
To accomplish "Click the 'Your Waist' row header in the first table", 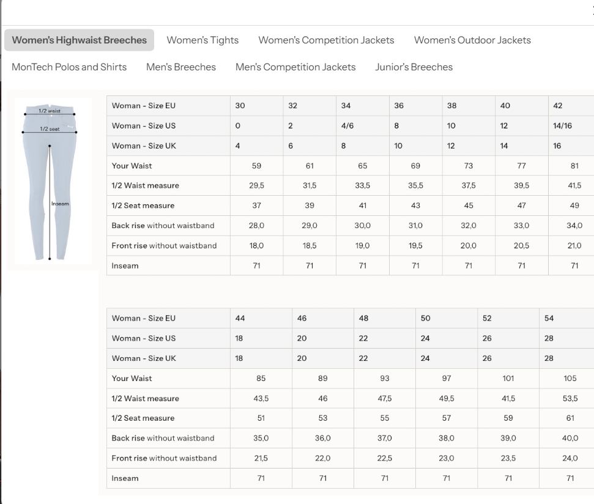I will point(132,166).
